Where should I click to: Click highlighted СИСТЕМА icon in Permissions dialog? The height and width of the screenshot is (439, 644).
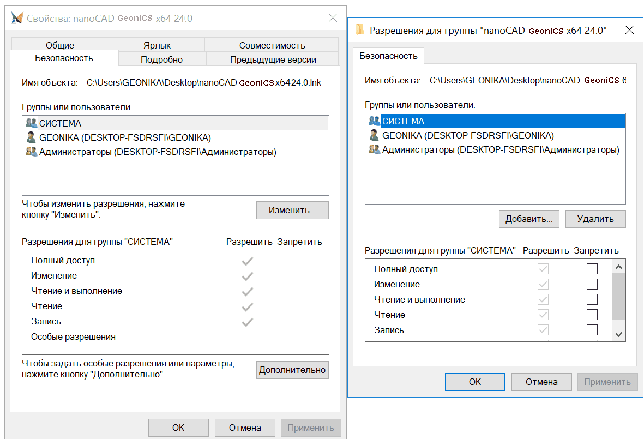(x=374, y=121)
